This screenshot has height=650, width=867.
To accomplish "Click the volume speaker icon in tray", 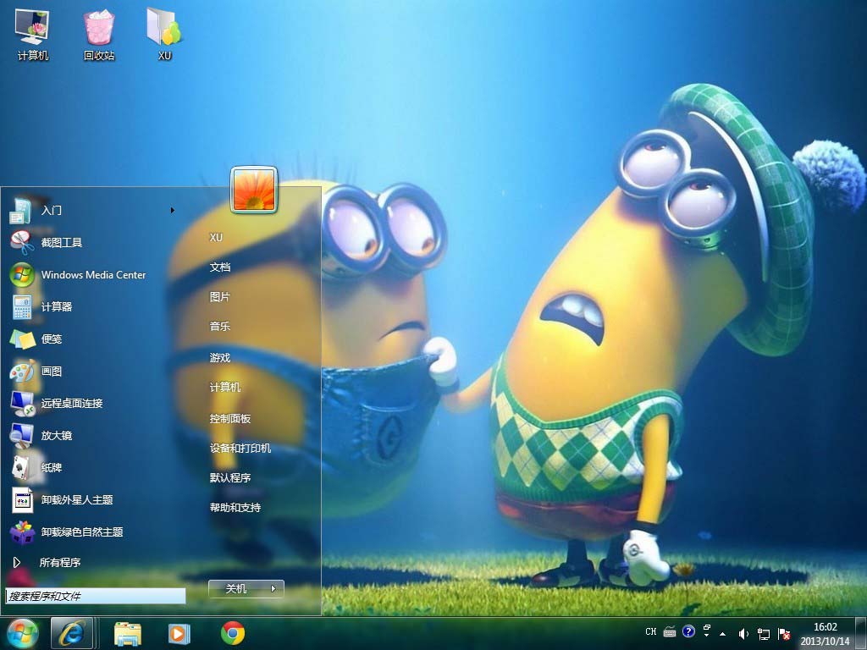I will [x=743, y=633].
